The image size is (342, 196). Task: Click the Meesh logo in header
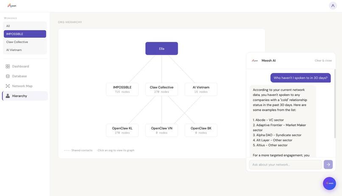tap(12, 6)
